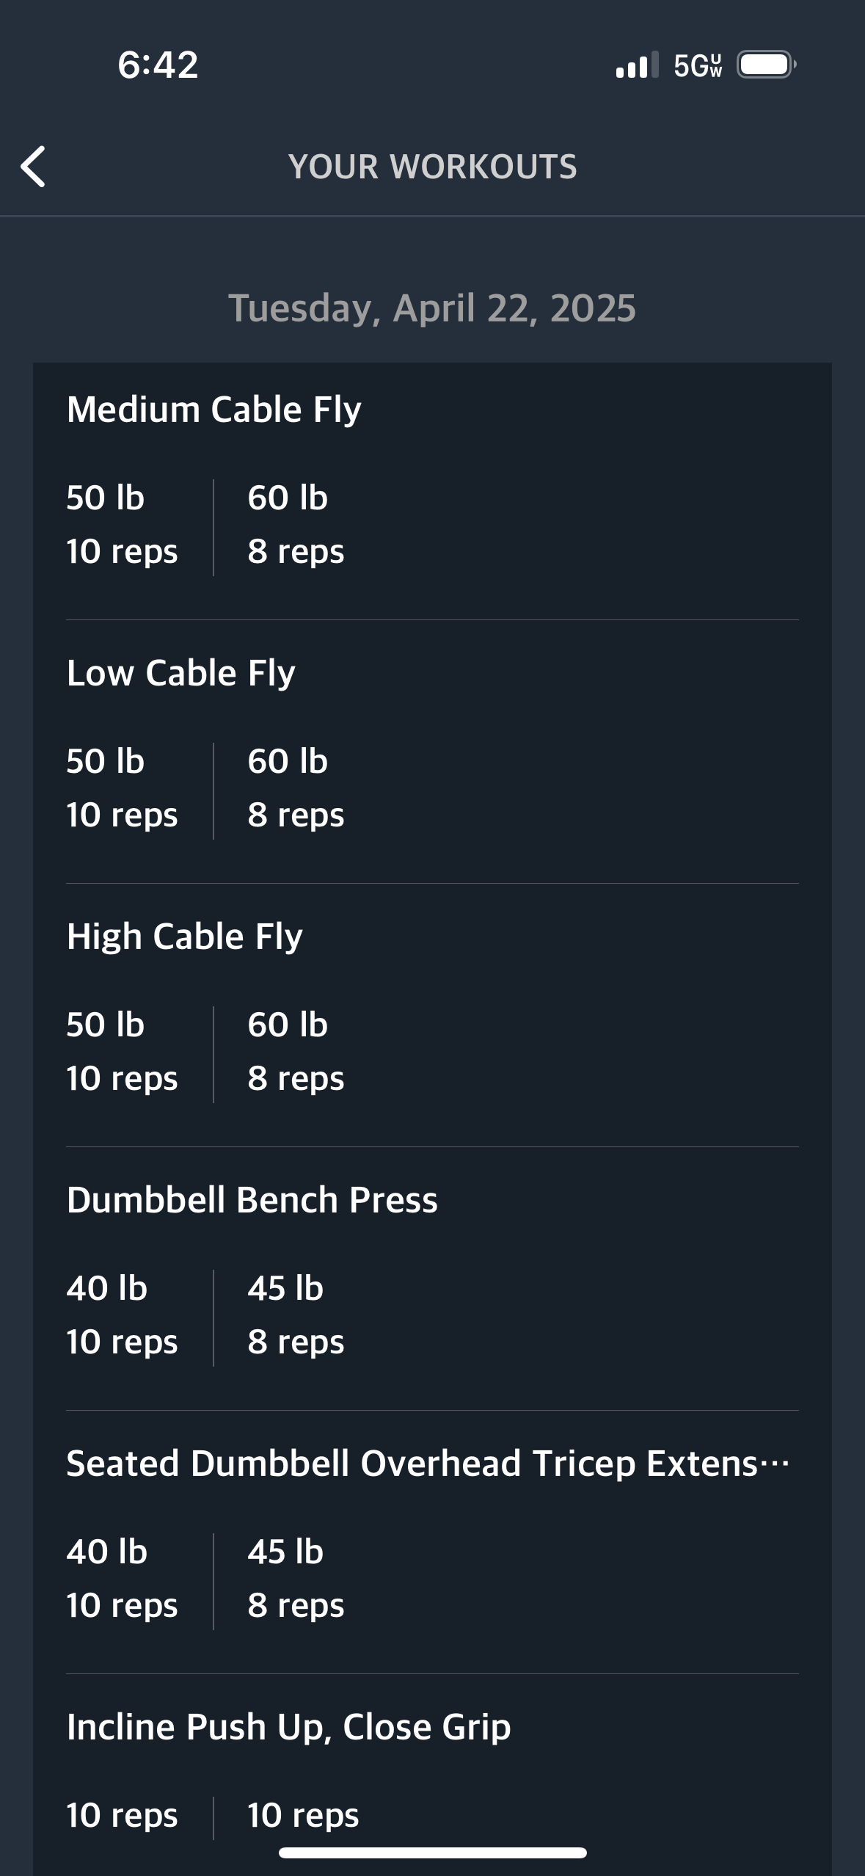Tap the back arrow icon
This screenshot has width=865, height=1876.
pyautogui.click(x=34, y=167)
